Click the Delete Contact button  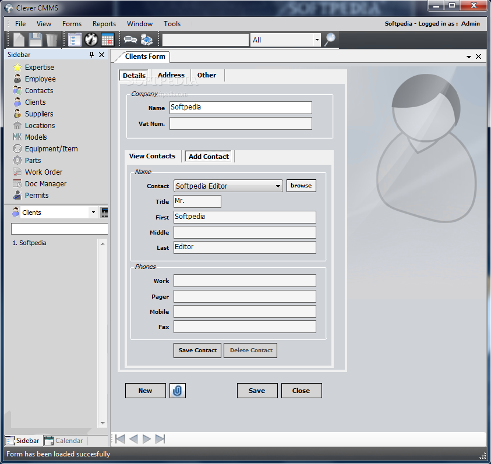click(251, 350)
